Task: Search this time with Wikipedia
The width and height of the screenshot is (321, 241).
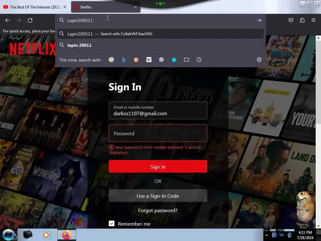Action: click(149, 60)
